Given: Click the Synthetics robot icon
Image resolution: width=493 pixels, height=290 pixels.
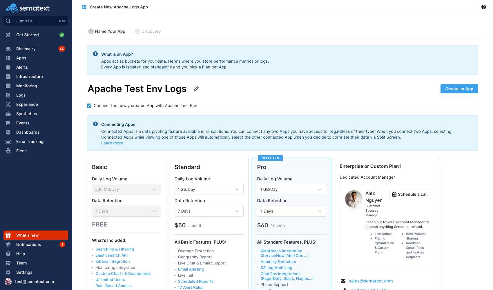Looking at the screenshot, I should (8, 114).
